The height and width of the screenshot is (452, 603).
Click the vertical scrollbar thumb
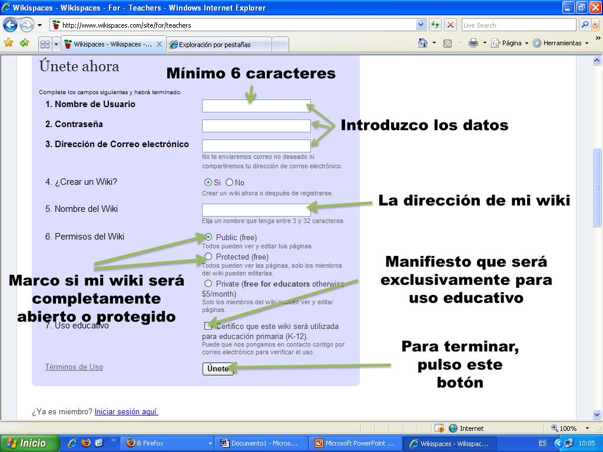[x=597, y=188]
